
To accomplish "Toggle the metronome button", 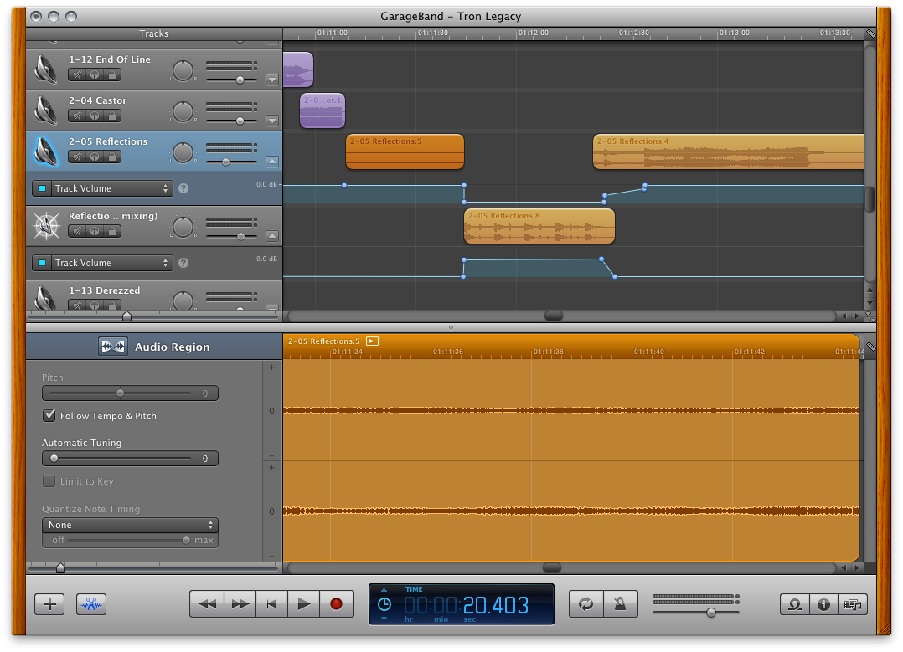I will (620, 604).
